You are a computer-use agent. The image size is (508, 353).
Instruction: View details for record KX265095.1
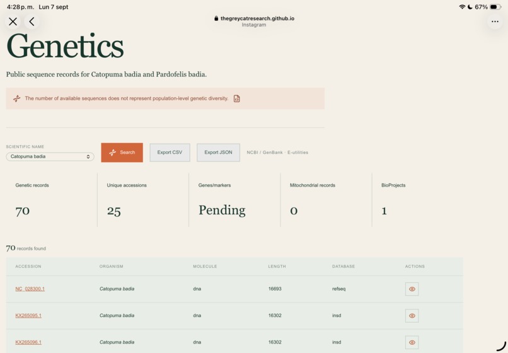pyautogui.click(x=412, y=316)
